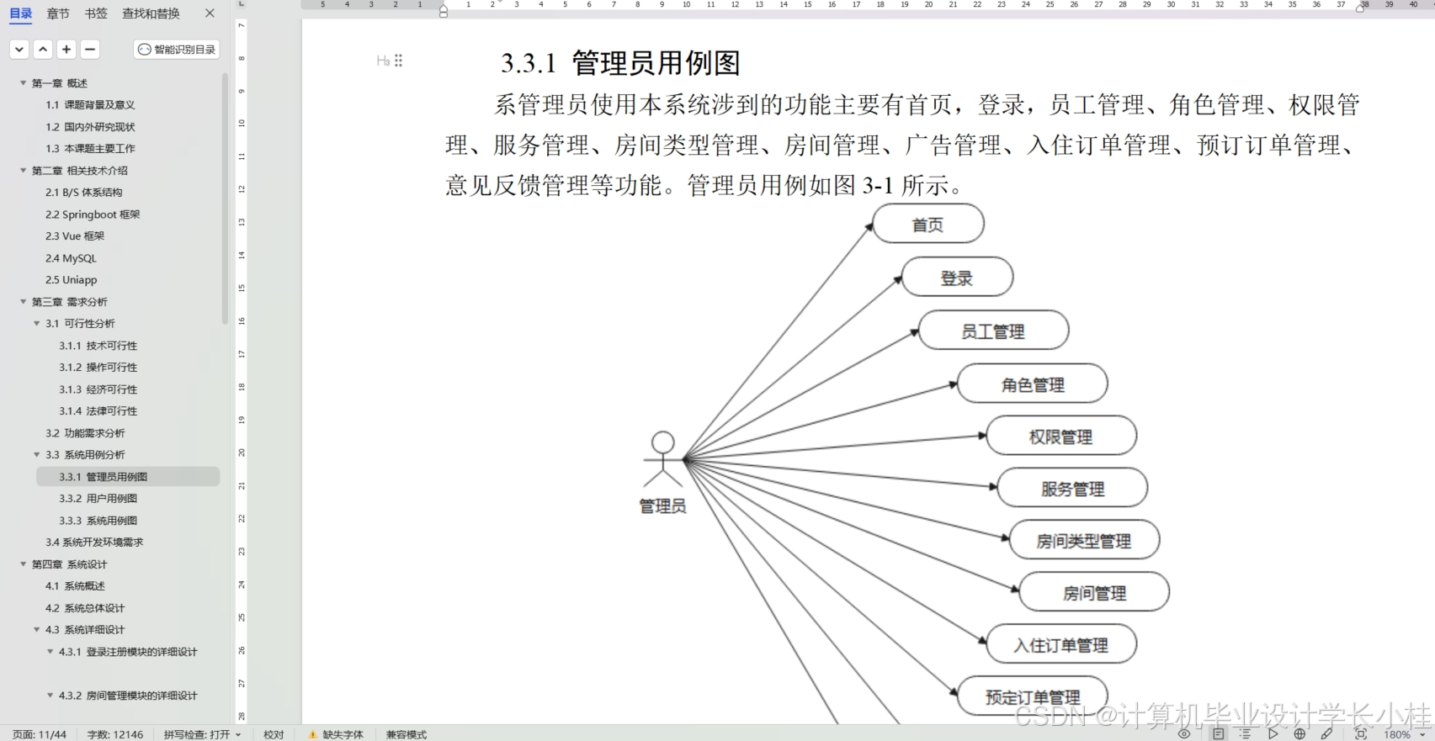Image resolution: width=1435 pixels, height=741 pixels.
Task: Collapse the 4.3 系统详细设计 outline node
Action: [x=37, y=629]
